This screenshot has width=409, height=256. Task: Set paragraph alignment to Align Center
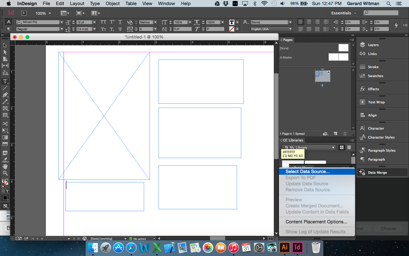[x=309, y=22]
